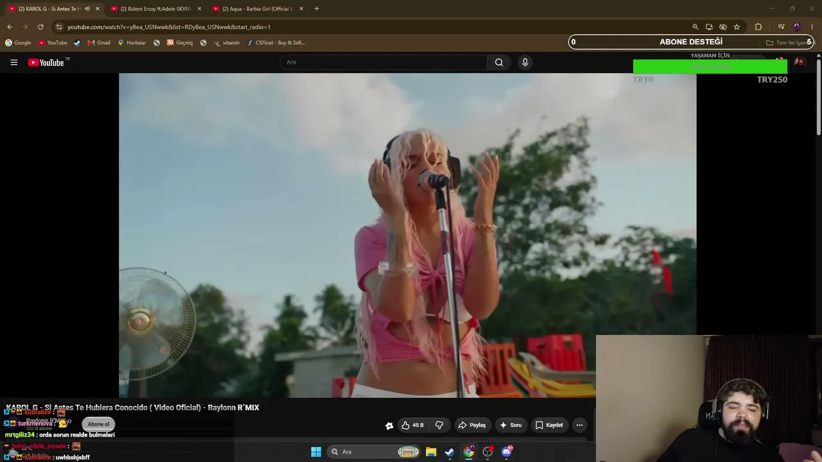This screenshot has height=462, width=822.
Task: Open the Windows Start menu
Action: 316,452
